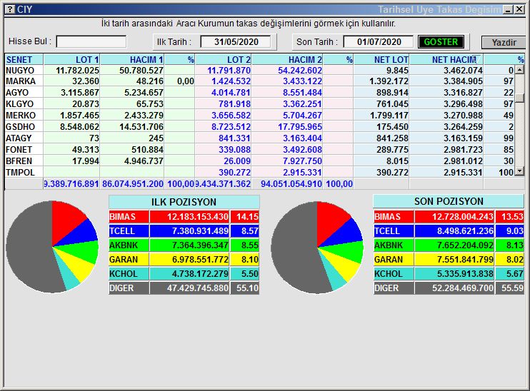The height and width of the screenshot is (391, 530).
Task: Click the ILK POZISYON pie chart
Action: click(x=52, y=247)
